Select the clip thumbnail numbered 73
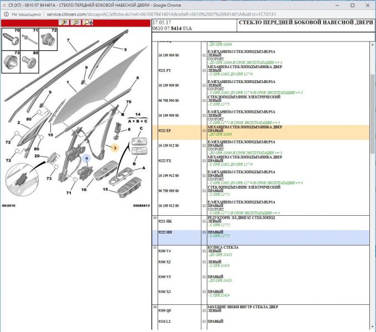376x332 pixels. click(11, 61)
